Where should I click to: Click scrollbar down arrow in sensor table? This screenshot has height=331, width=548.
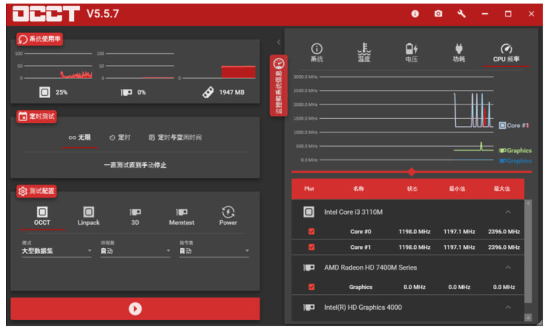pos(528,317)
